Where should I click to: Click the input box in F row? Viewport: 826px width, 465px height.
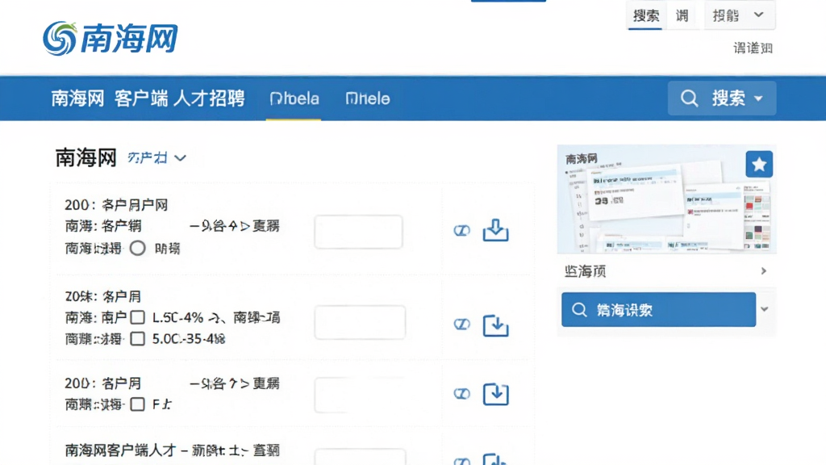[361, 395]
